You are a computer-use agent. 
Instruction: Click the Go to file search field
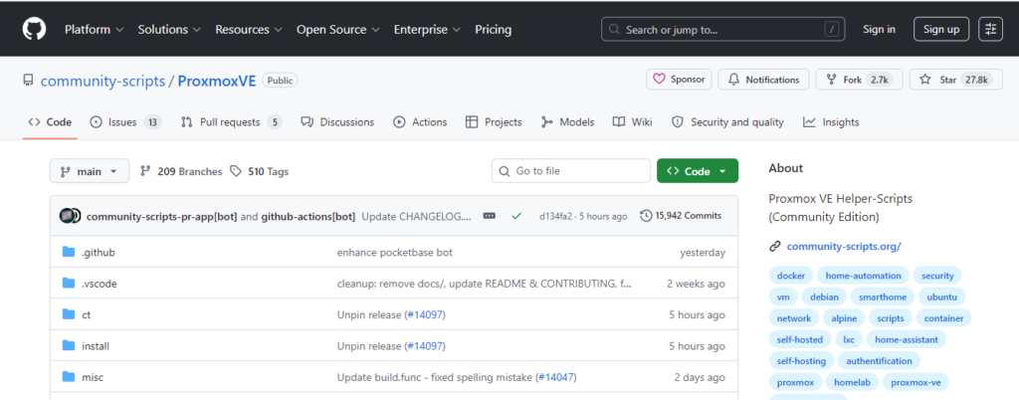[570, 171]
